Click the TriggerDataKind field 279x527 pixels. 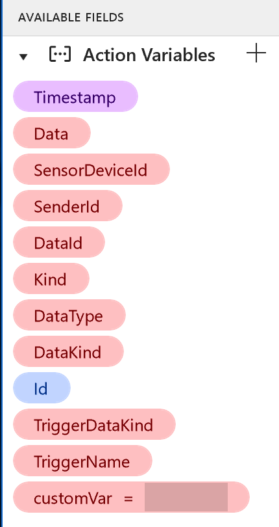[x=94, y=424]
